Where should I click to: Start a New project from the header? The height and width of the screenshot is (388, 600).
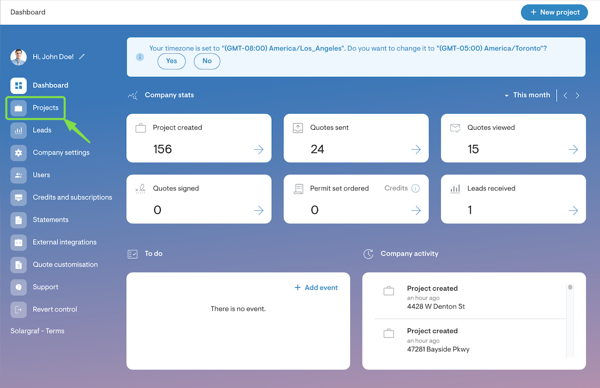pyautogui.click(x=554, y=12)
